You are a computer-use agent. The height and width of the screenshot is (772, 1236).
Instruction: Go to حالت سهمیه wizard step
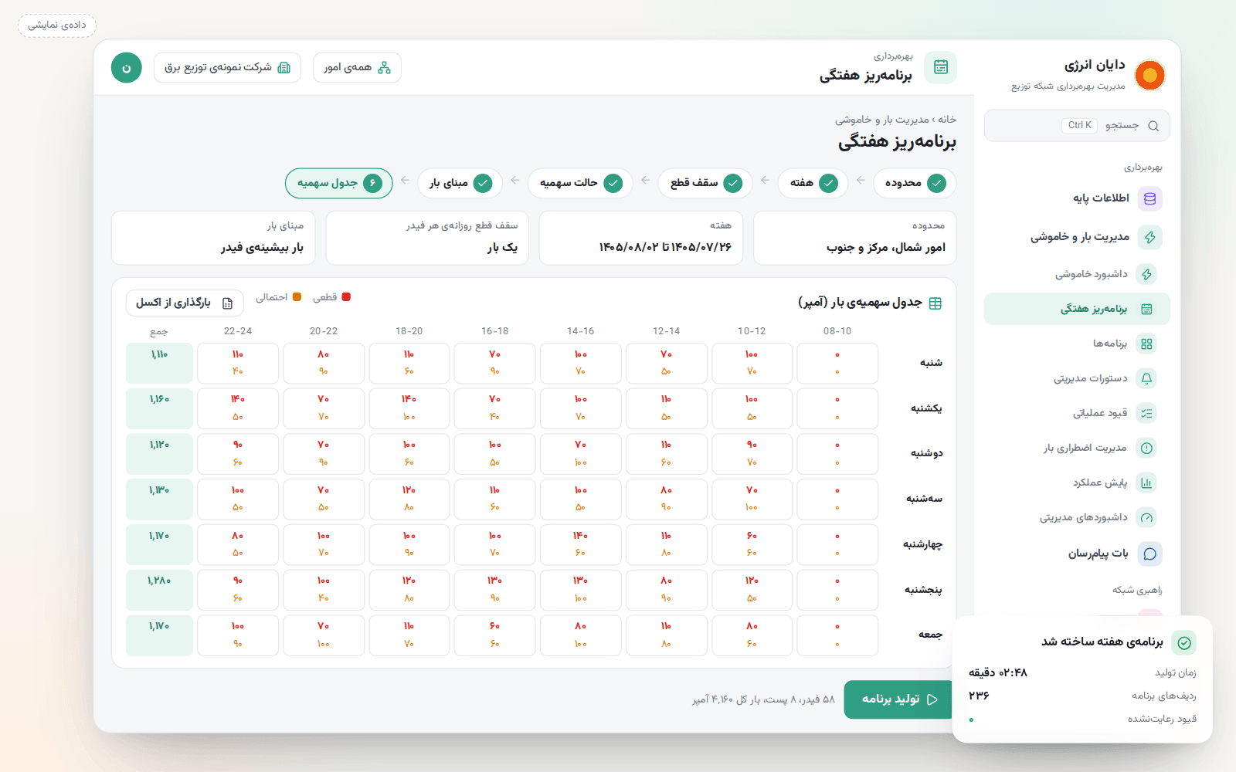(580, 183)
